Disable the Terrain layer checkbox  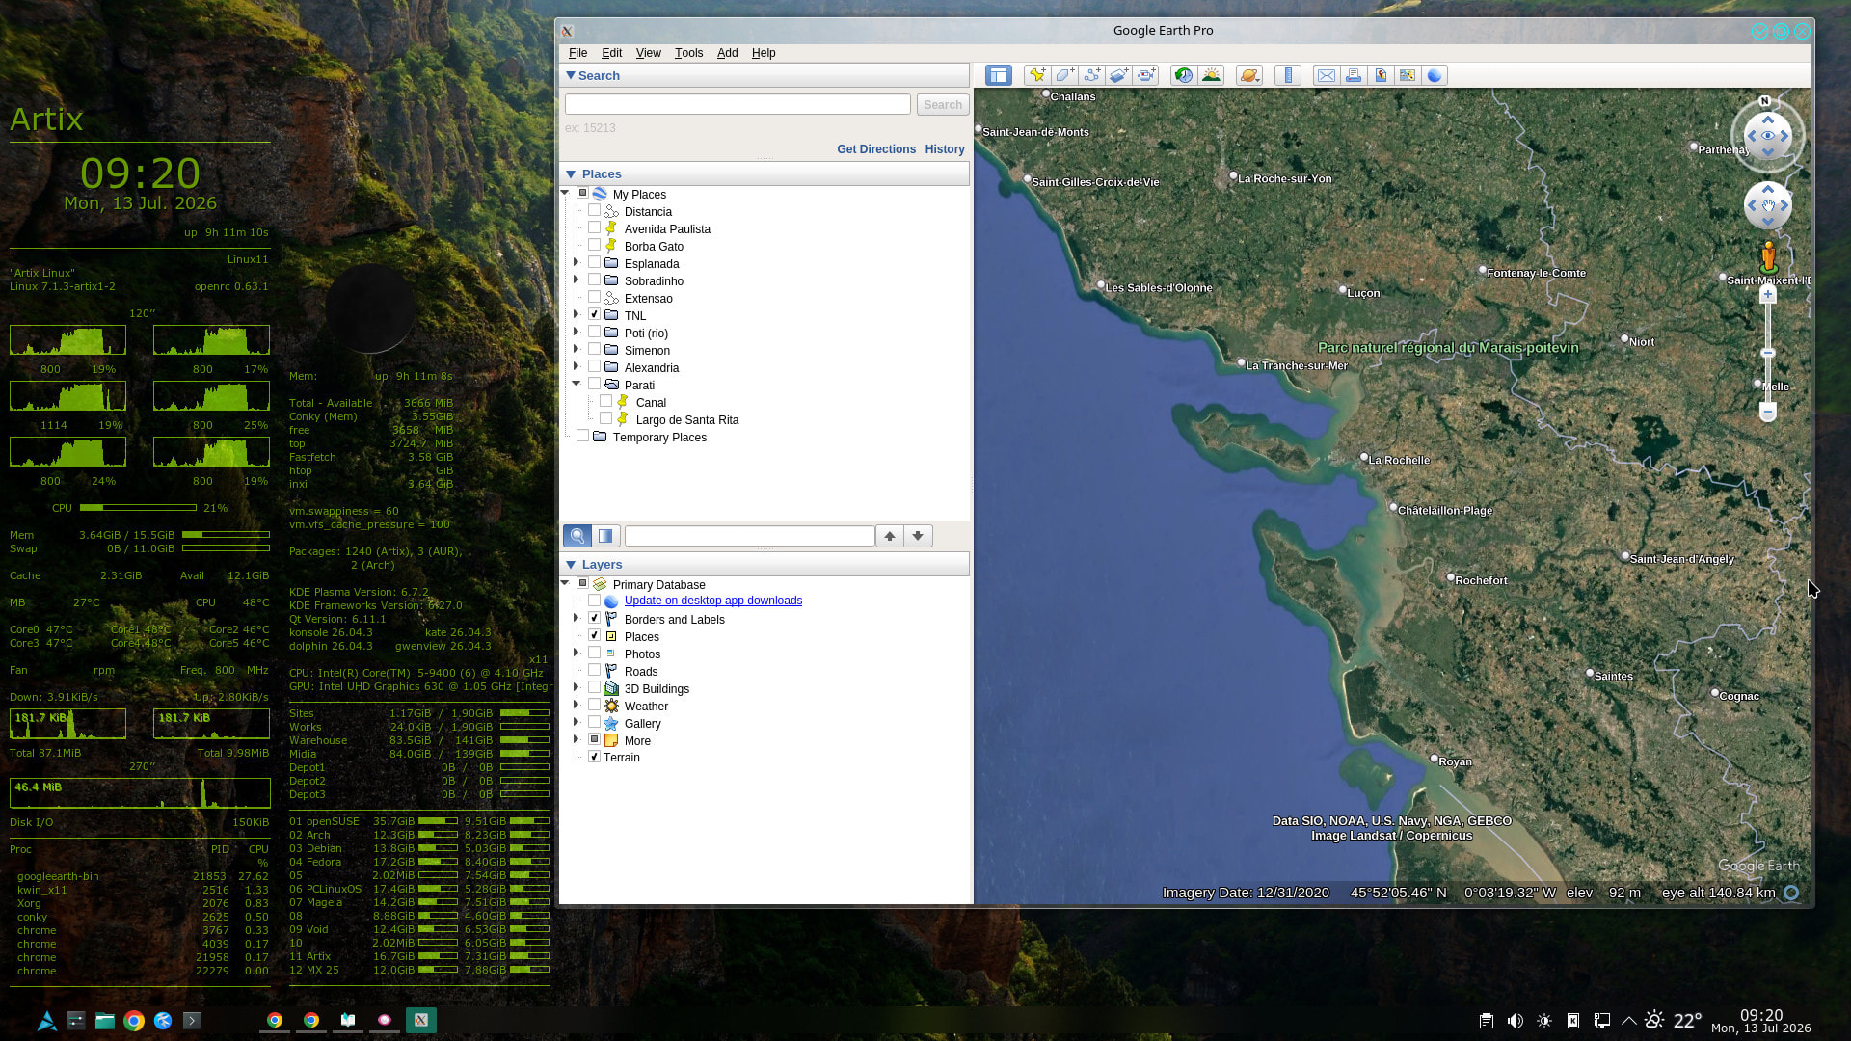click(594, 757)
